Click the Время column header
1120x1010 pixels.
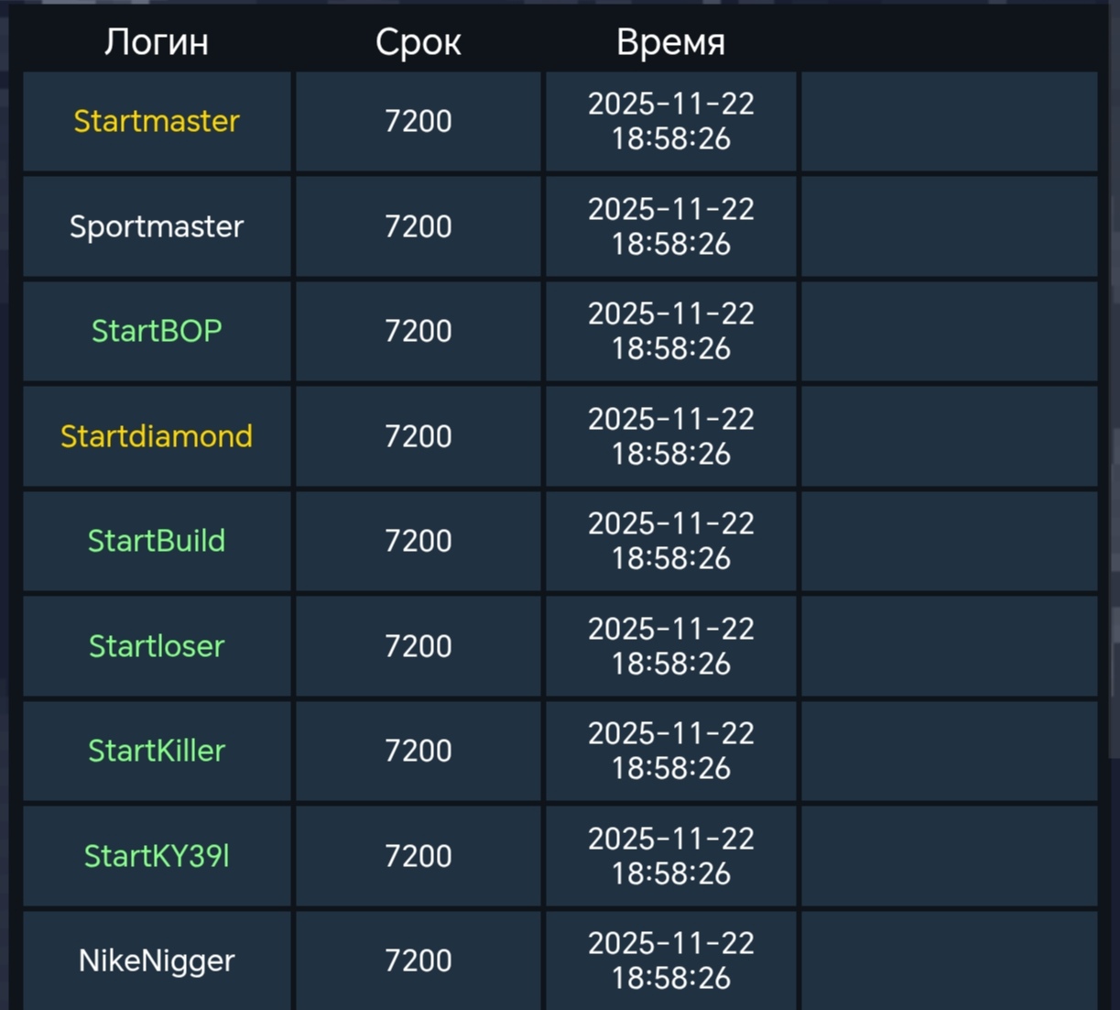coord(670,42)
